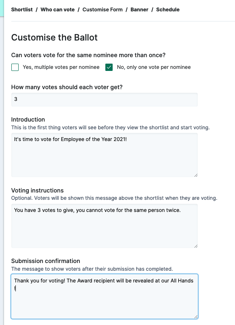Go to Who can vote step
This screenshot has height=325, width=235.
(x=58, y=10)
